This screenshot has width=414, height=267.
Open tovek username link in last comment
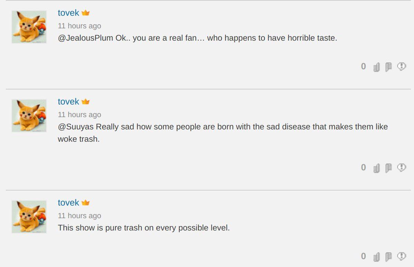click(68, 203)
